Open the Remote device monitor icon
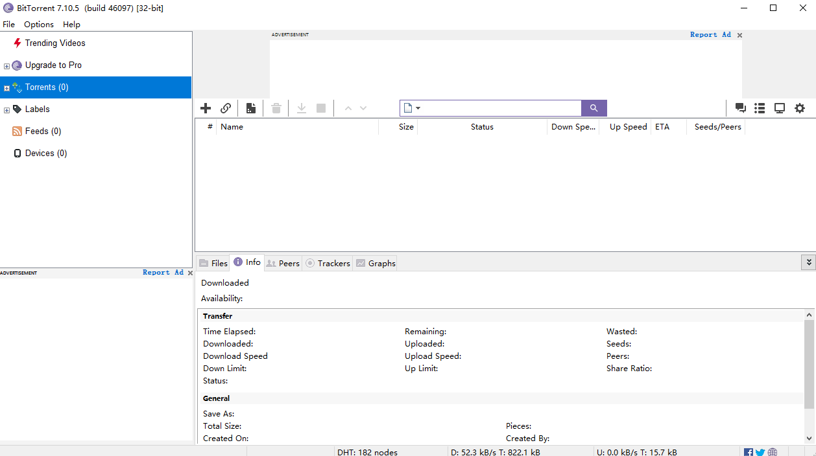816x456 pixels. pyautogui.click(x=780, y=108)
